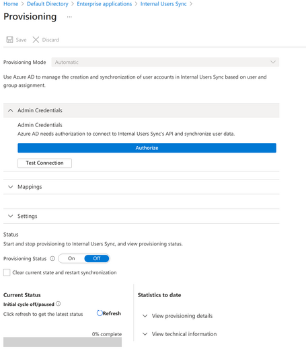Click 'Click refresh to get the latest status' text
The height and width of the screenshot is (361, 306).
(43, 314)
